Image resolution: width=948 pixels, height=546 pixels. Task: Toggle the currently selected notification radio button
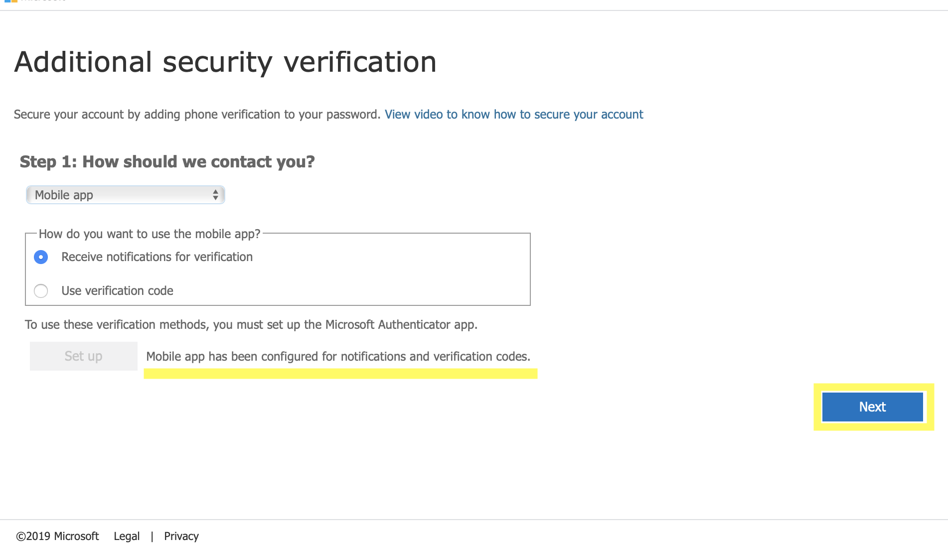coord(41,257)
